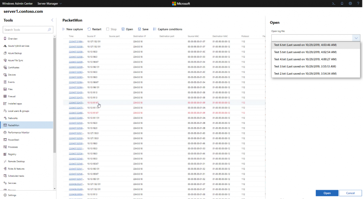Open time link for first 10.127.132.131 row

point(76,42)
